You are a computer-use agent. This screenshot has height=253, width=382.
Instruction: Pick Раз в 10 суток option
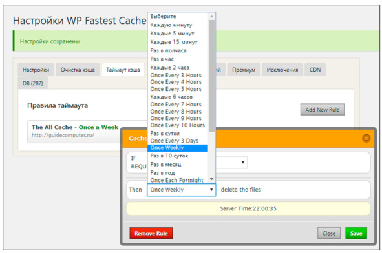point(178,156)
